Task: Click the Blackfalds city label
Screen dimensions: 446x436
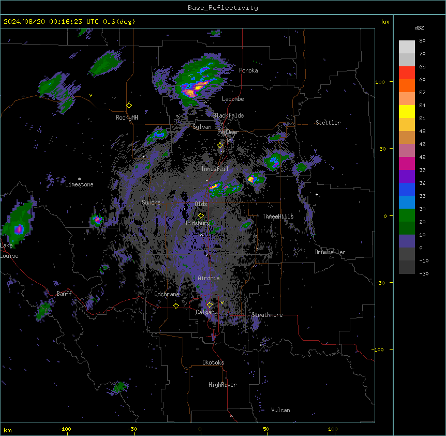Action: tap(228, 115)
